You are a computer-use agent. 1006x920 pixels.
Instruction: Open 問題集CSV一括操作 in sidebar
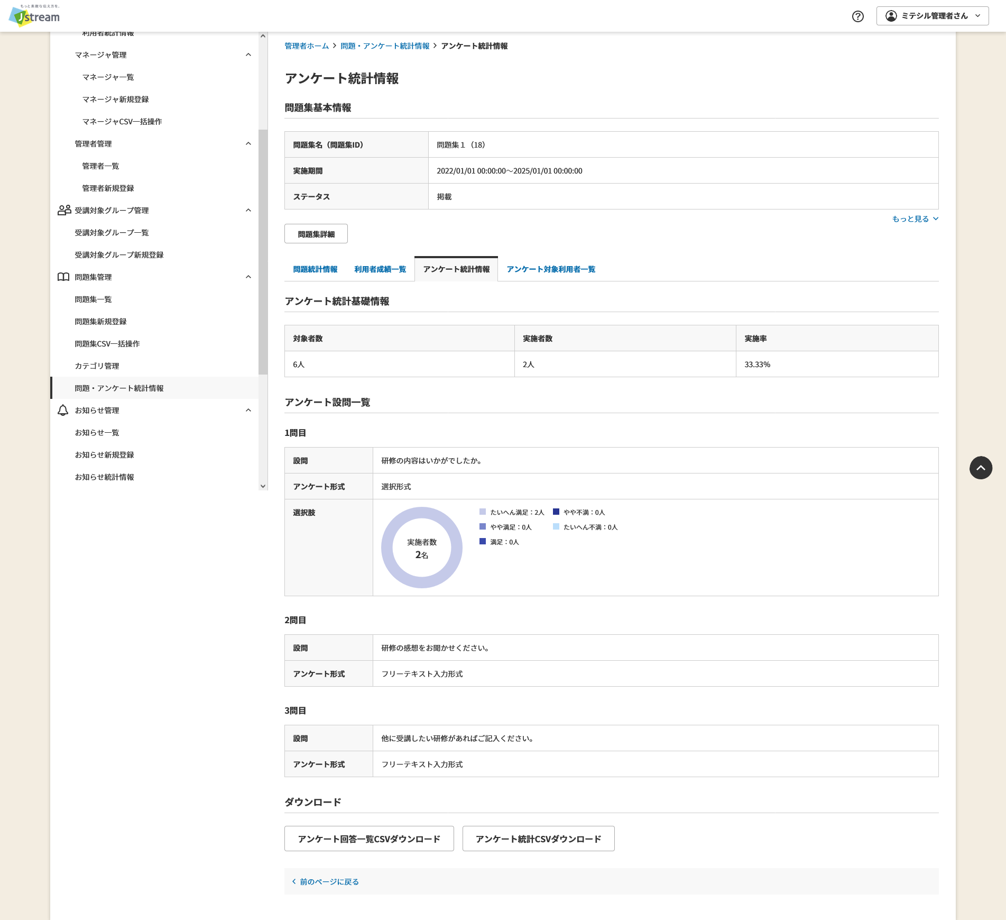(x=107, y=343)
